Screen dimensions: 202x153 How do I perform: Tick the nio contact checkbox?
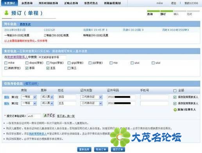(111, 63)
